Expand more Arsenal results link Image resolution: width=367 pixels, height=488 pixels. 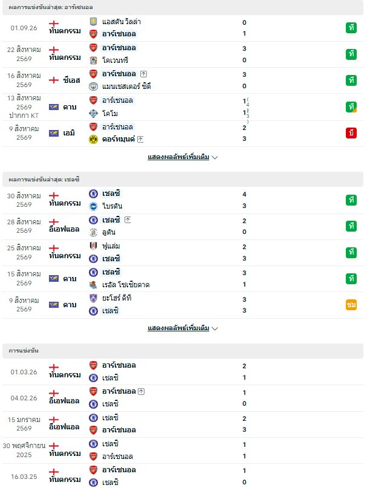(x=183, y=157)
